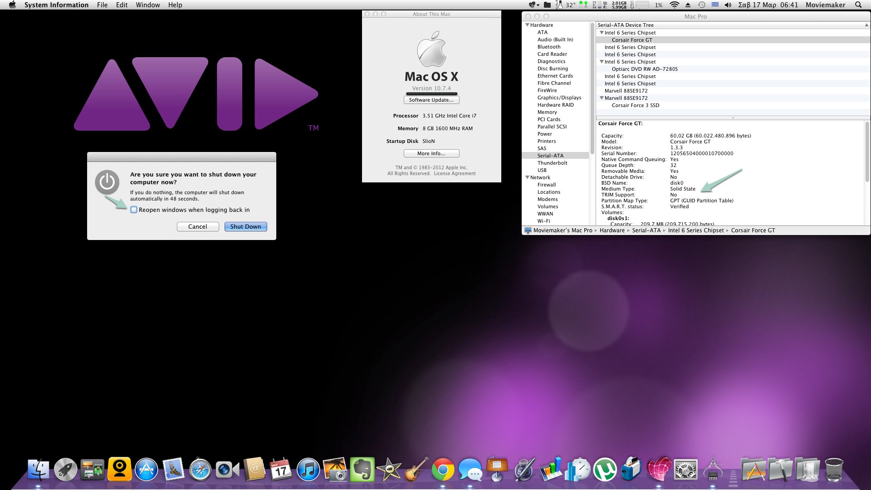Screen dimensions: 871x490
Task: Open System Preferences gear in Dock
Action: coord(685,469)
